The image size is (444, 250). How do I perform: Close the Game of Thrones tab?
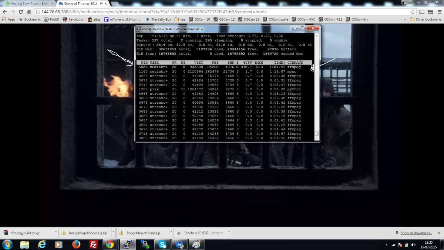(106, 4)
